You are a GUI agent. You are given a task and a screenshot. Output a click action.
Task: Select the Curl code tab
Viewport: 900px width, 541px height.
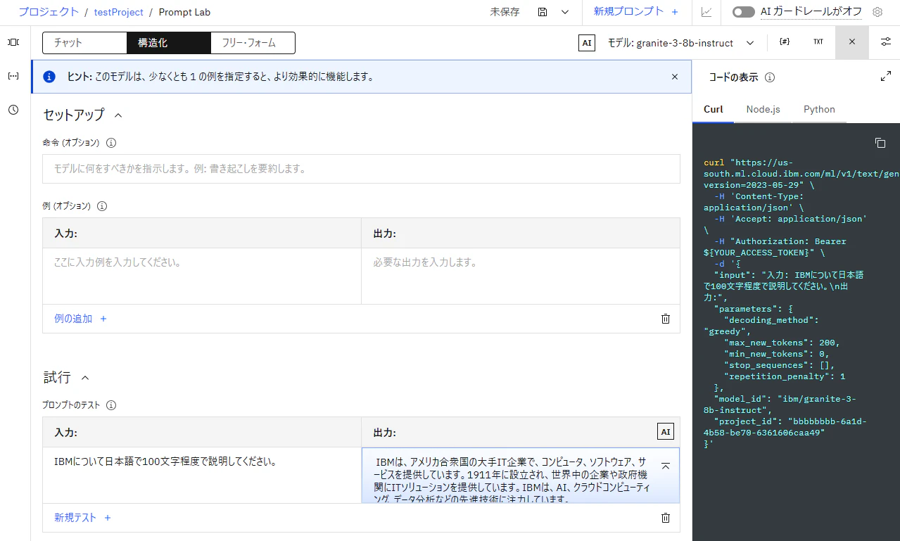pyautogui.click(x=714, y=109)
